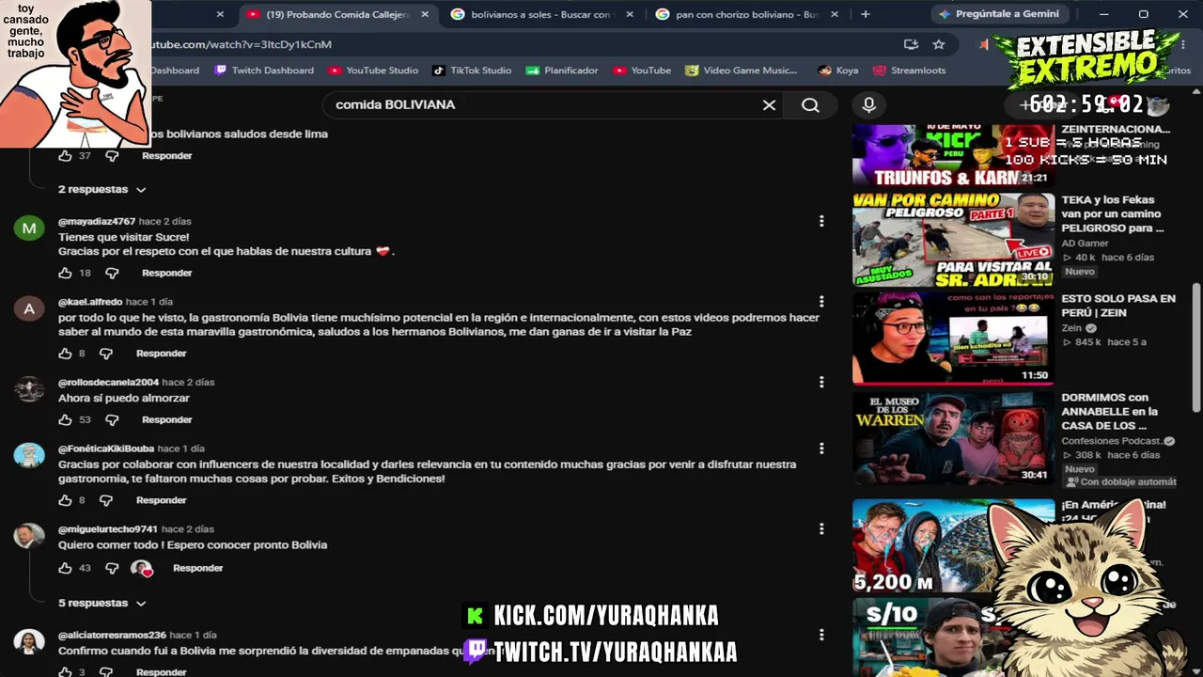
Task: Open the avatar of @mayadiaz4767
Action: coord(29,228)
